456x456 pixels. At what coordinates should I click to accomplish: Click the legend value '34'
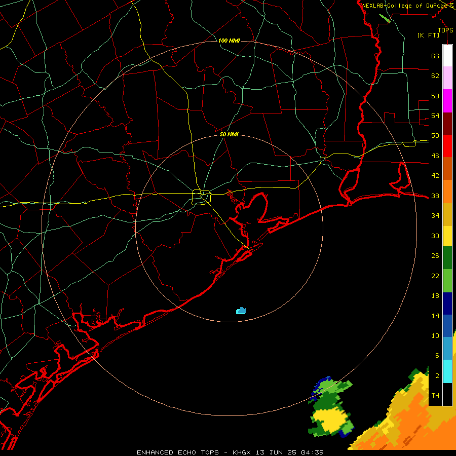pos(435,215)
